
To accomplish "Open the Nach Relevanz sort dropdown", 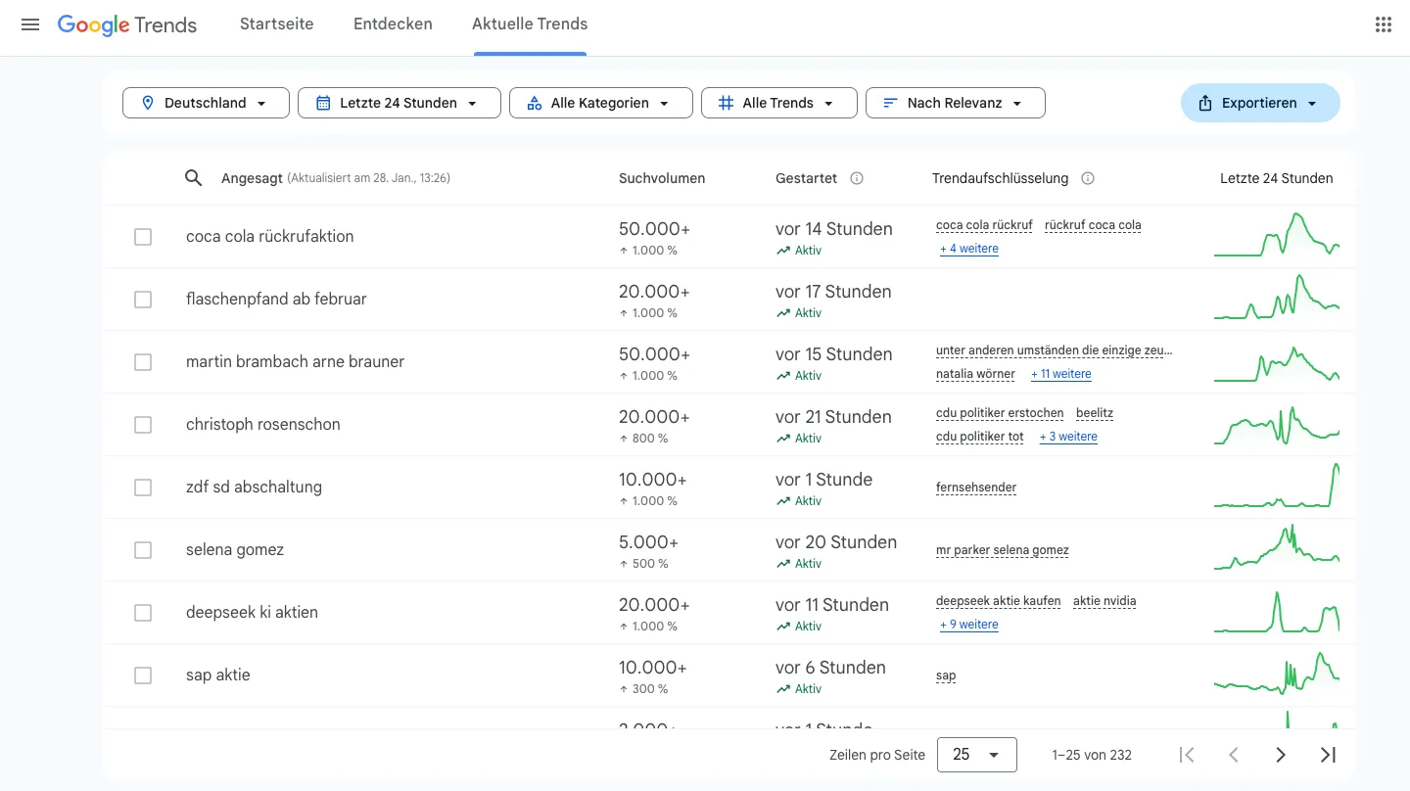I will 956,103.
